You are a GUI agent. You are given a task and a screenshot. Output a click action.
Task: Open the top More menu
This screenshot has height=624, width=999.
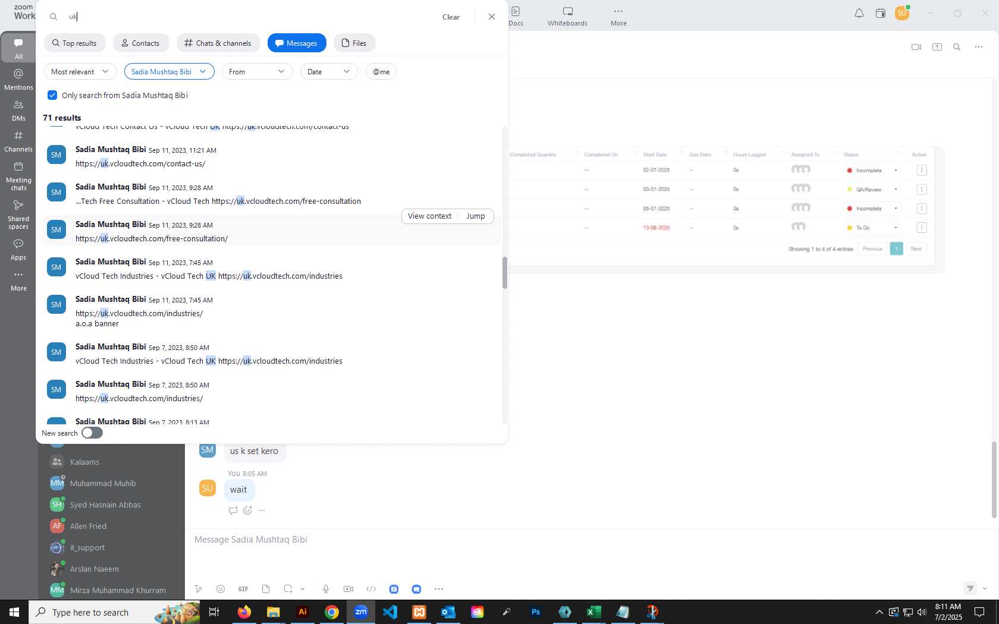click(x=618, y=16)
